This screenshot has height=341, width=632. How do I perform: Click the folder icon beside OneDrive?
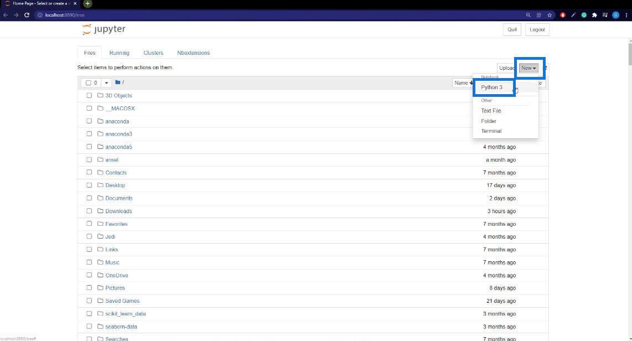pyautogui.click(x=100, y=275)
